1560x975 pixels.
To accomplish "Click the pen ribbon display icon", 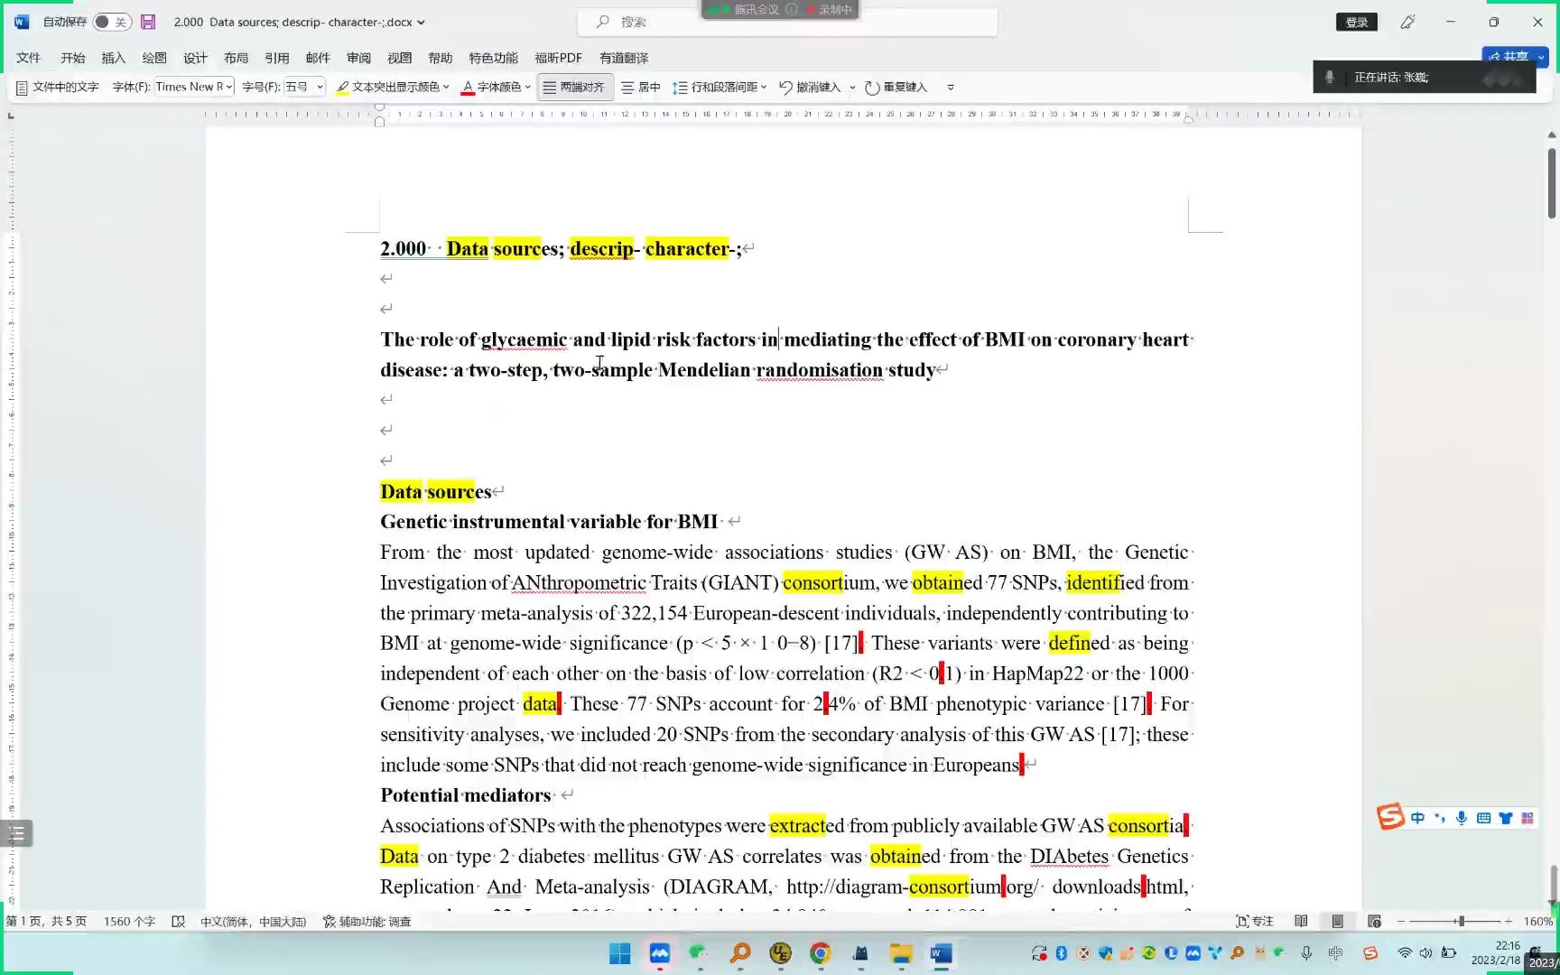I will point(1407,22).
